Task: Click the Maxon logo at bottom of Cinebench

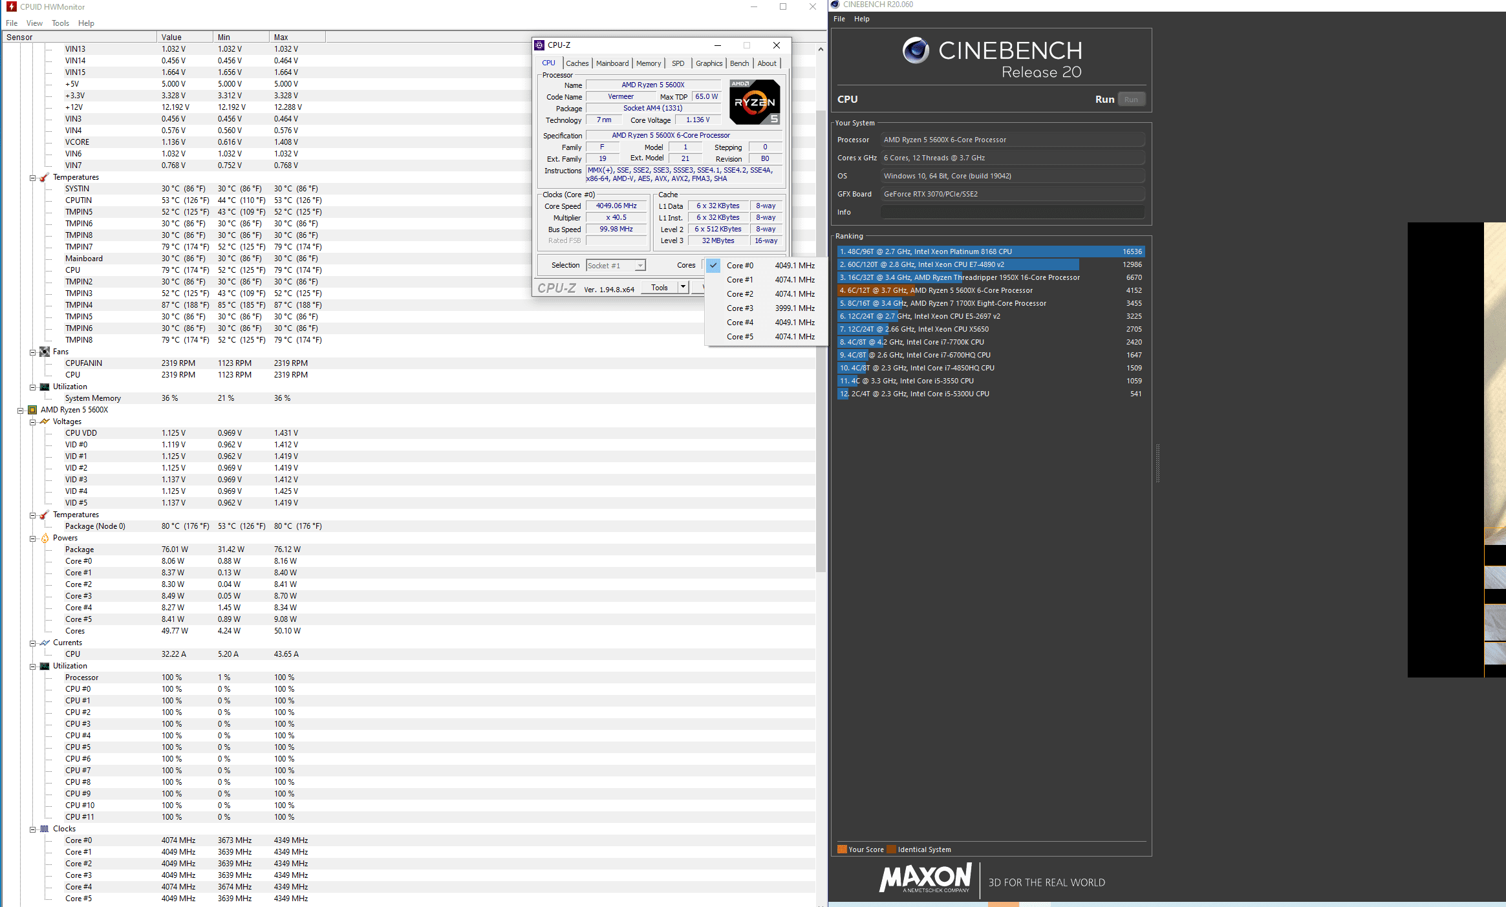Action: pos(925,878)
